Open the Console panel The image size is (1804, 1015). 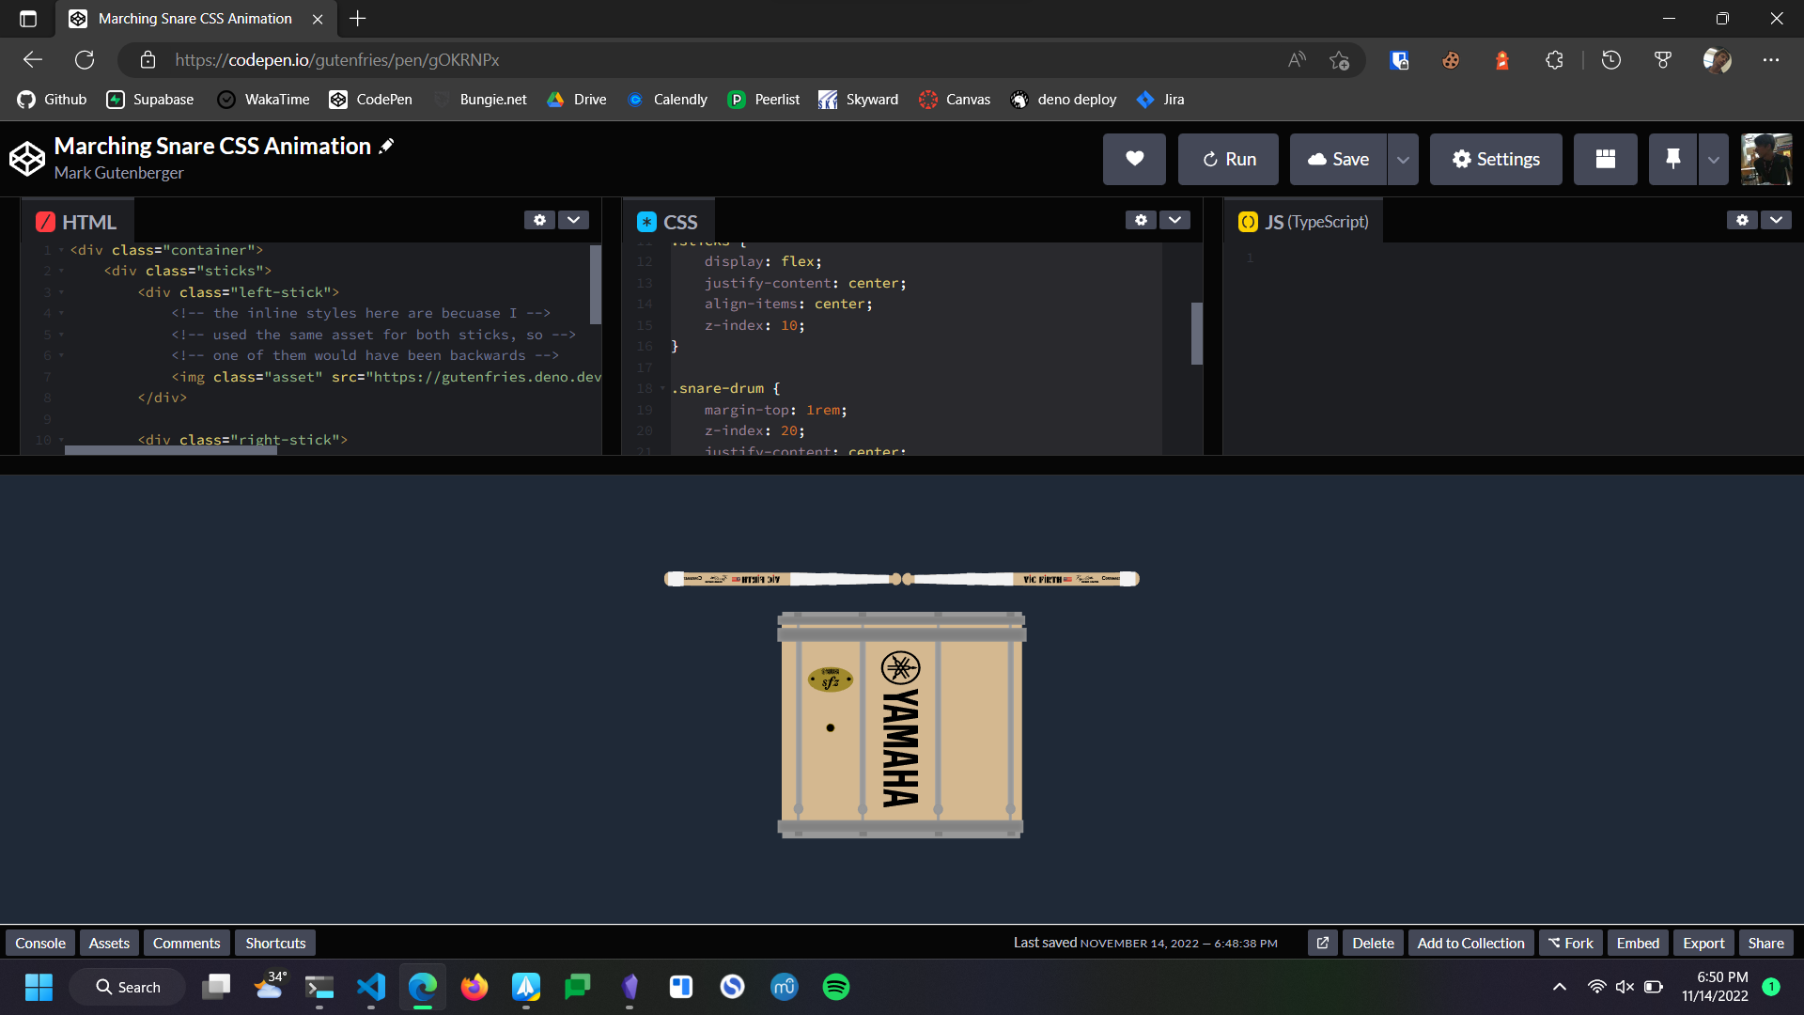[x=40, y=943]
